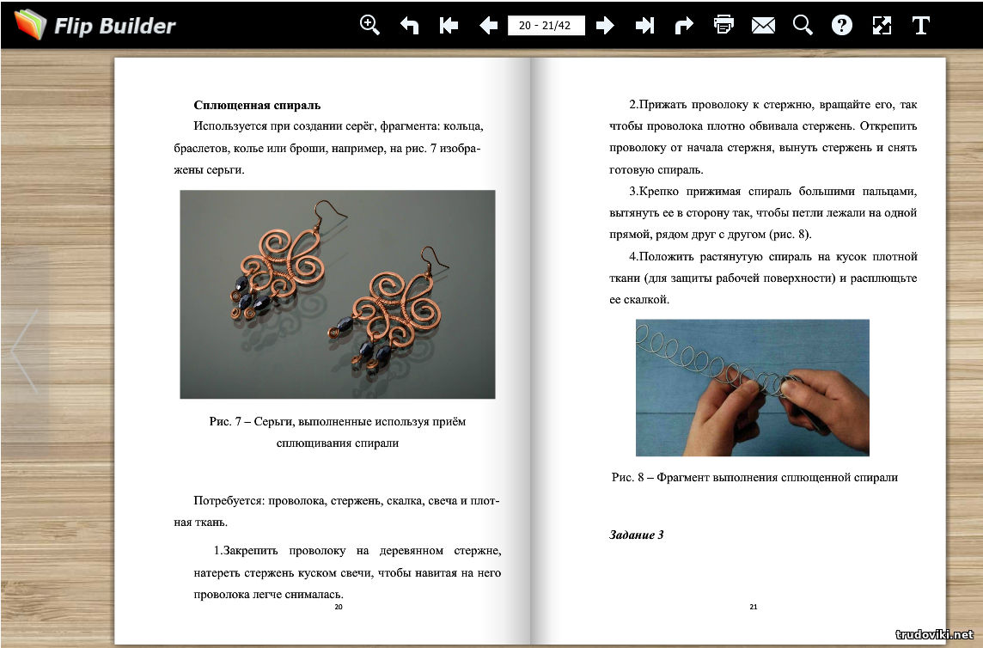
Task: Open search with the magnifying glass icon
Action: click(803, 25)
